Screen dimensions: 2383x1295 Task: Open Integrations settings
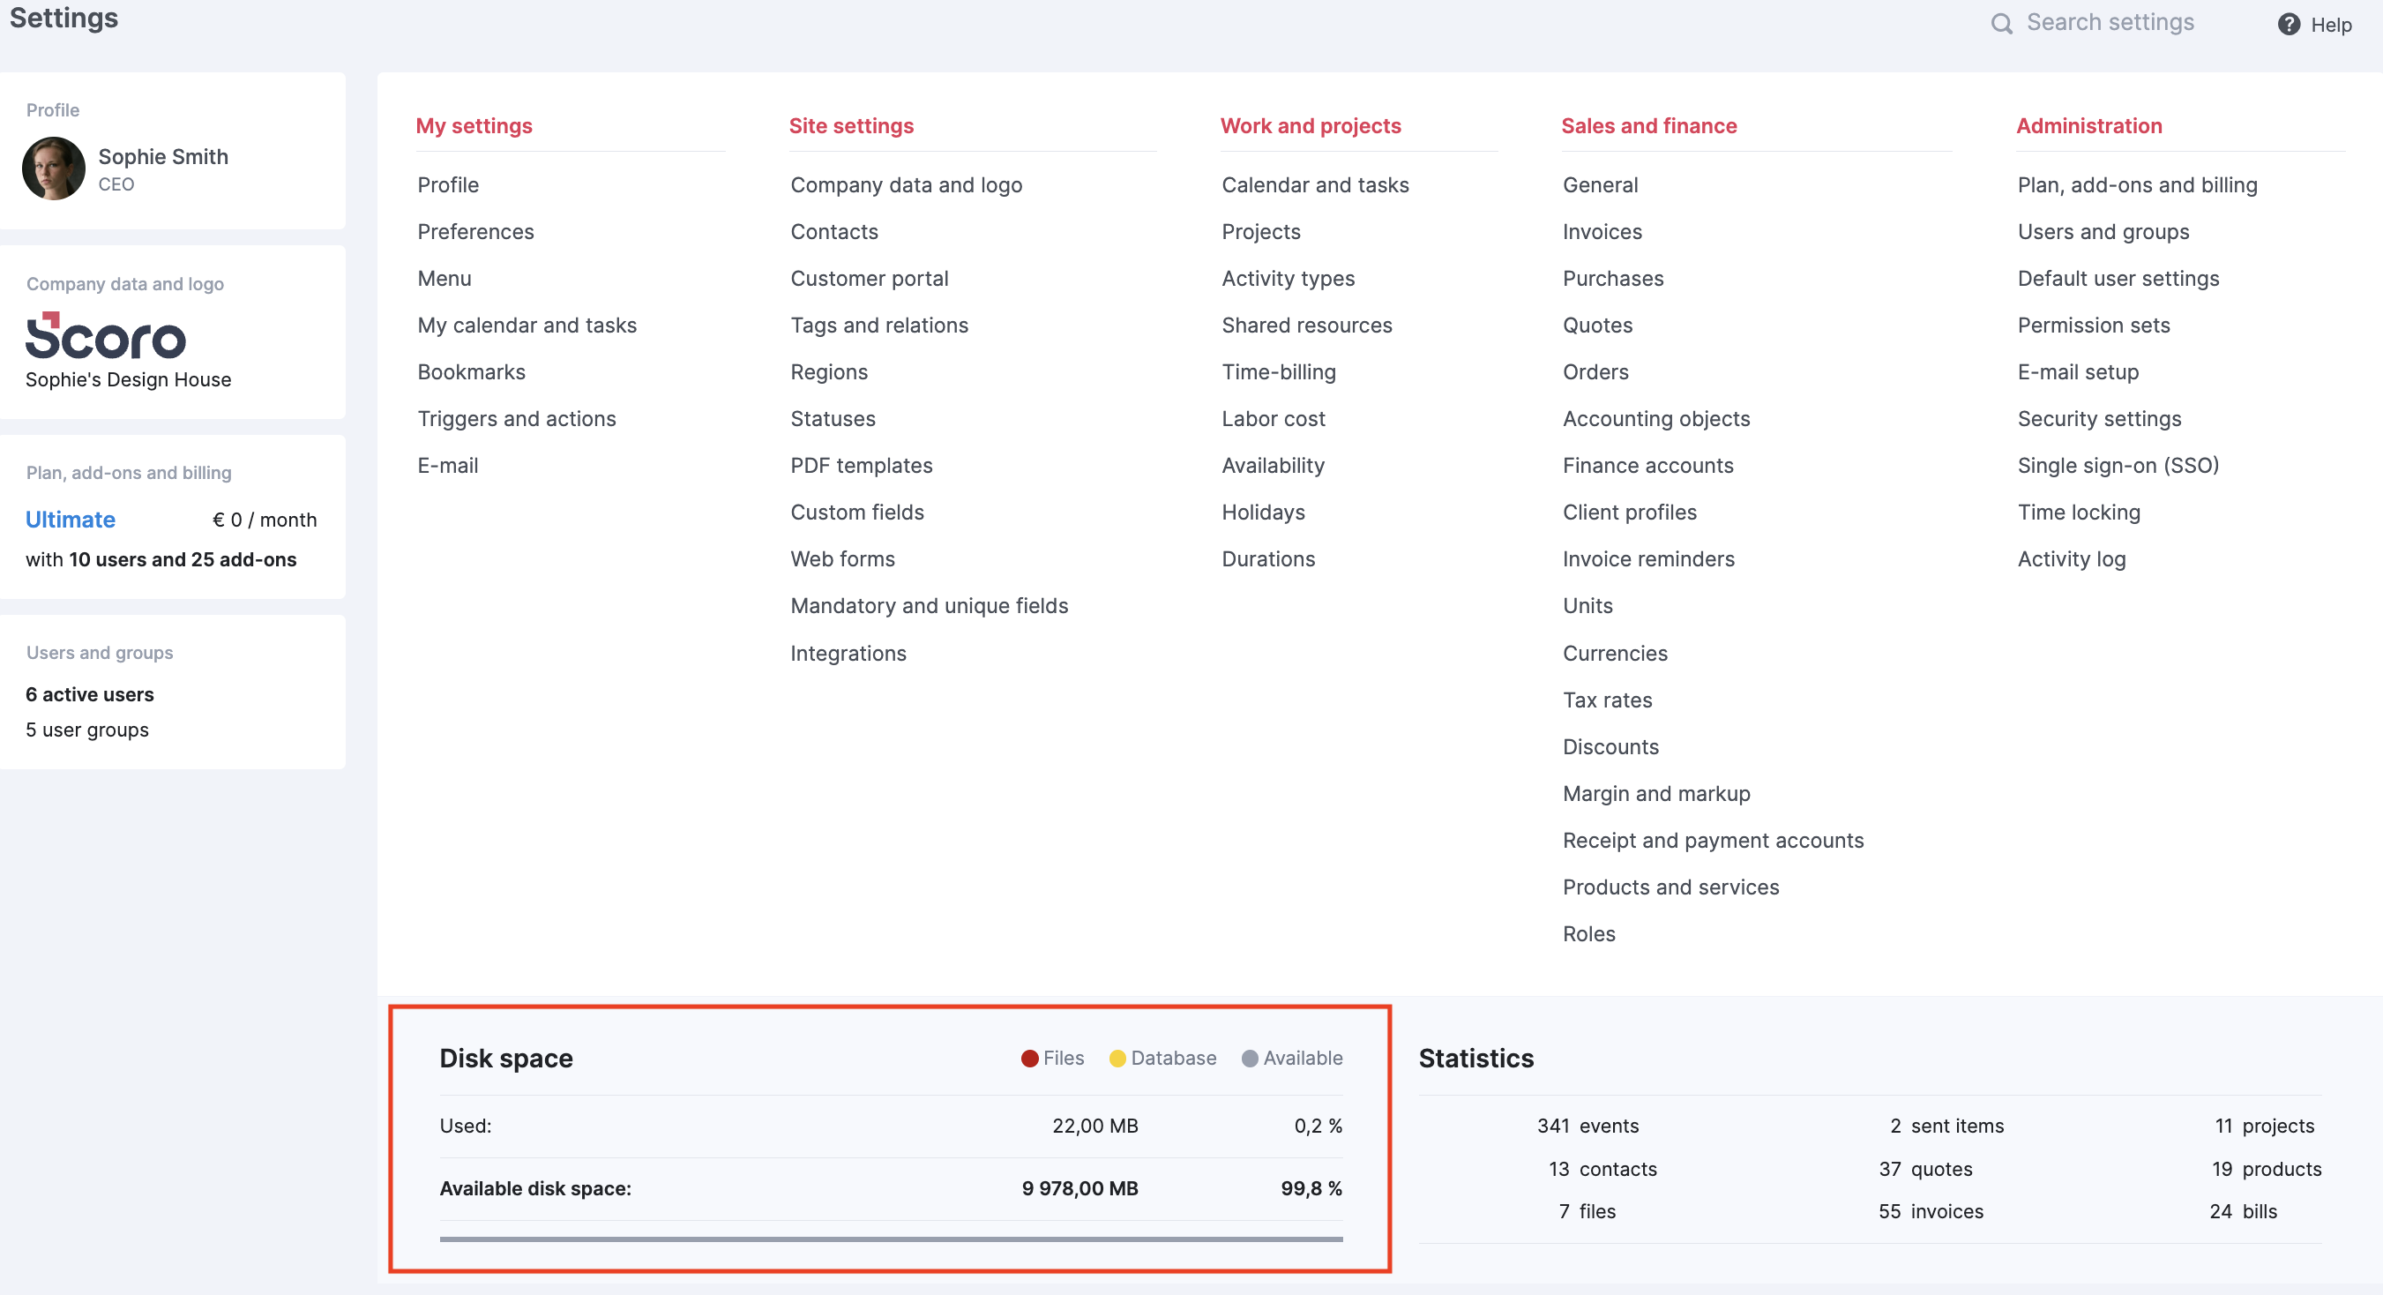click(x=848, y=653)
